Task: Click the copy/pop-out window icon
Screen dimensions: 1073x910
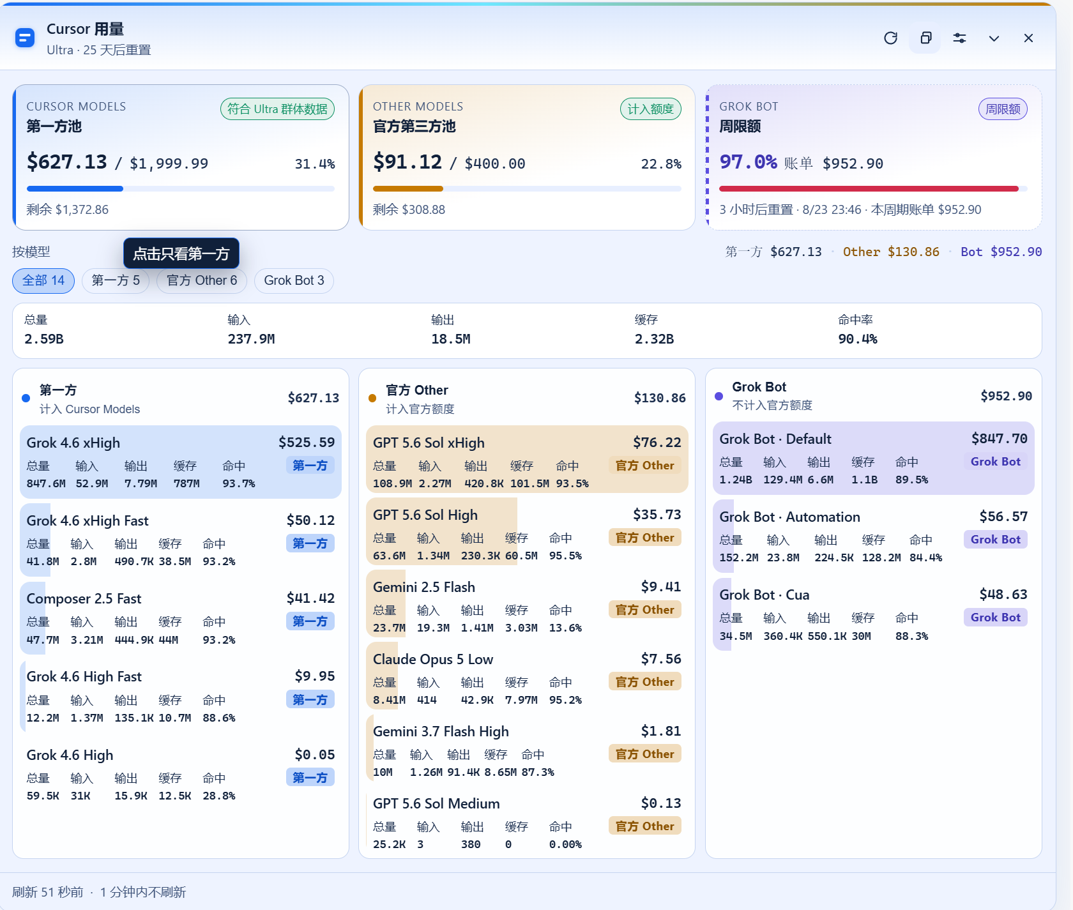Action: pyautogui.click(x=925, y=38)
